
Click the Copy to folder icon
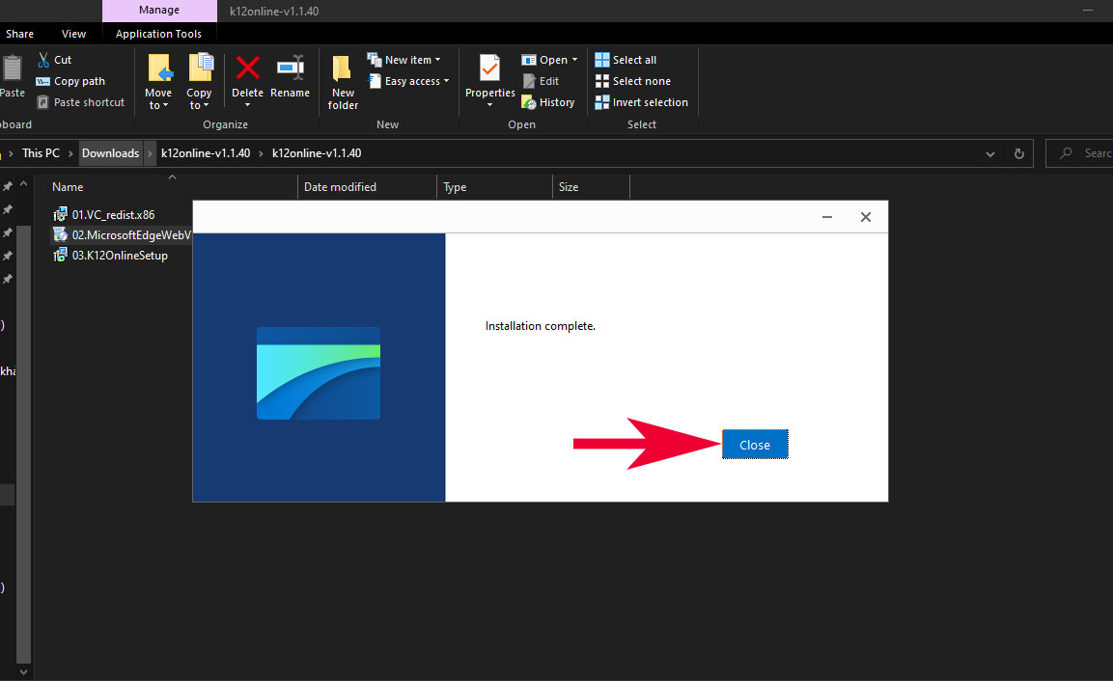pos(200,69)
